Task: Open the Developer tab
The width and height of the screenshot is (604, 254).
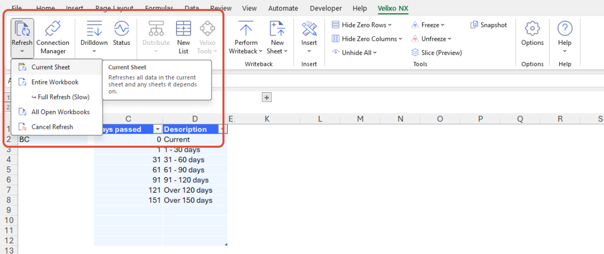Action: tap(326, 8)
